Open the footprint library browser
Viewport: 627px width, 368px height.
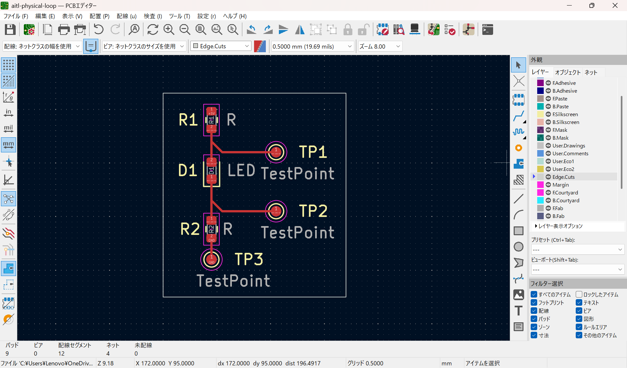coord(399,29)
